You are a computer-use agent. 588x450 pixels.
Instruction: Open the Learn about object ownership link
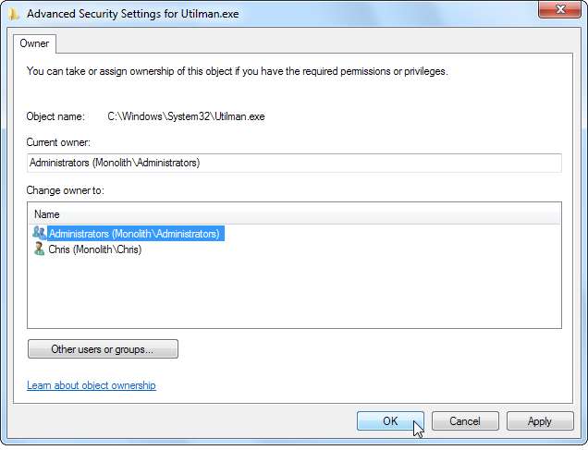92,385
